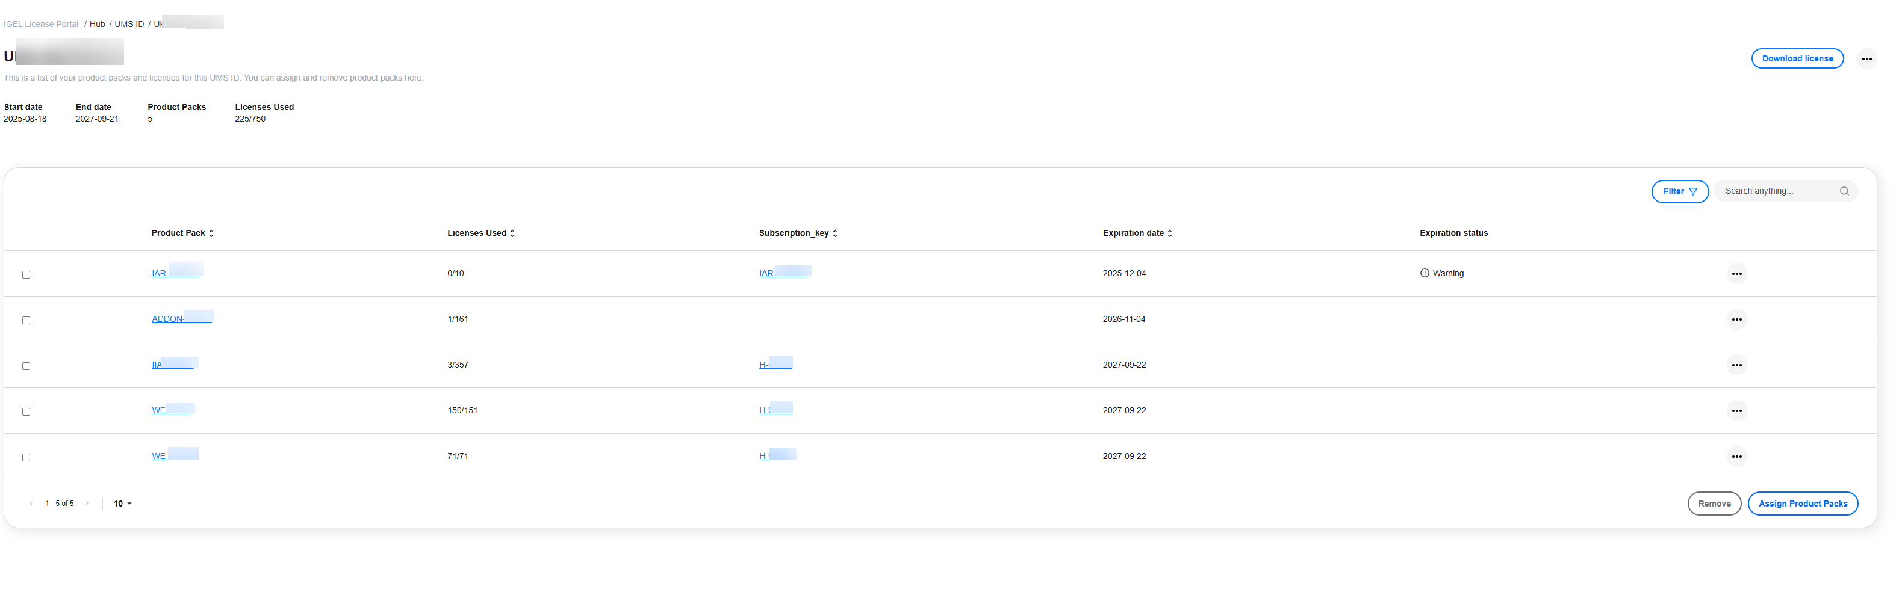Go to UMS ID breadcrumb item
The width and height of the screenshot is (1899, 616).
pos(129,24)
